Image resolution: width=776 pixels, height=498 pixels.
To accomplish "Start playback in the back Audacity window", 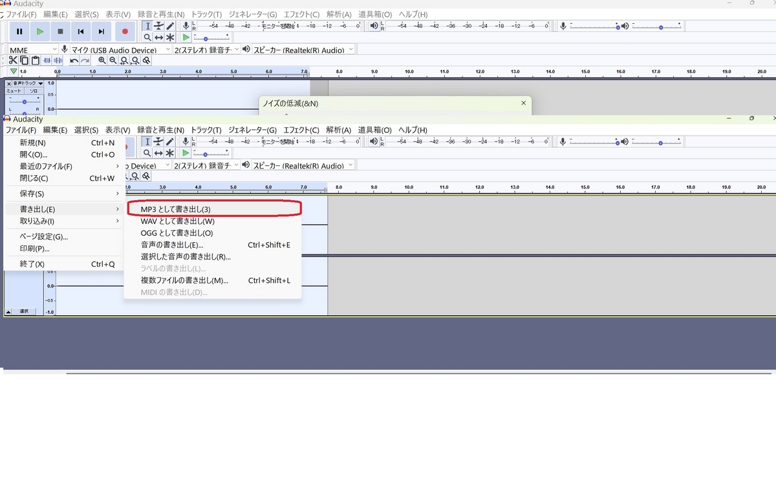I will click(x=40, y=31).
